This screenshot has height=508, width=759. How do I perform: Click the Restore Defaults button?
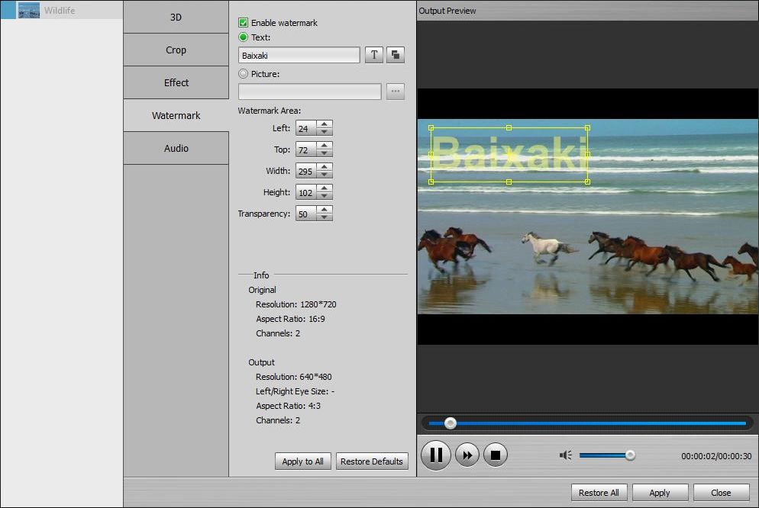(x=372, y=461)
